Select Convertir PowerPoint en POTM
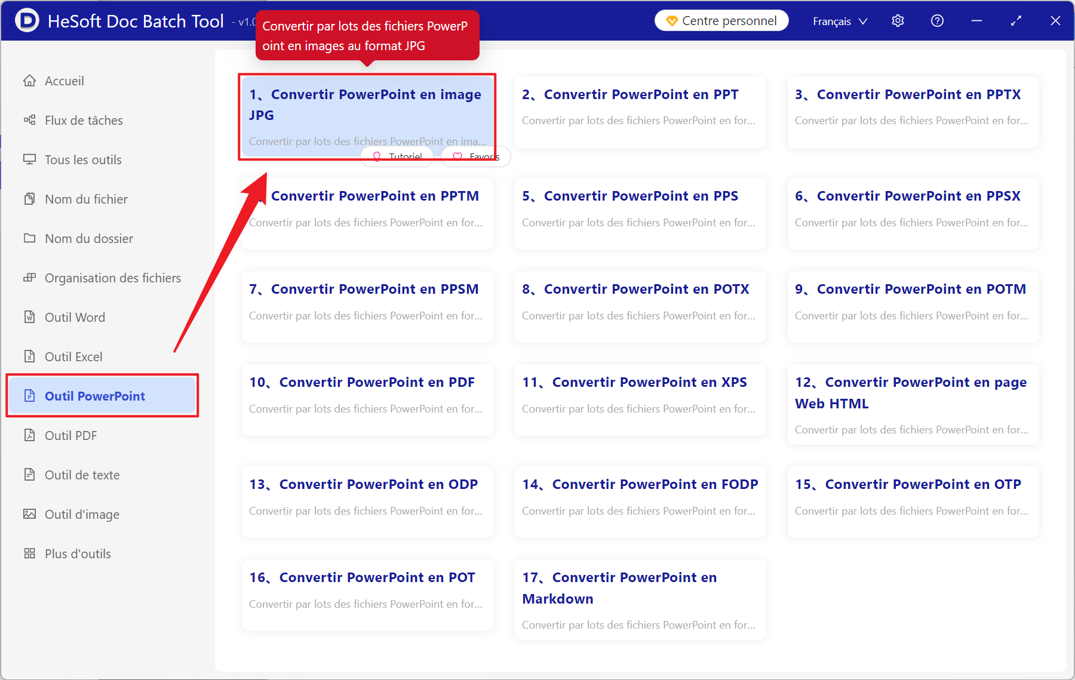Image resolution: width=1075 pixels, height=680 pixels. 913,306
